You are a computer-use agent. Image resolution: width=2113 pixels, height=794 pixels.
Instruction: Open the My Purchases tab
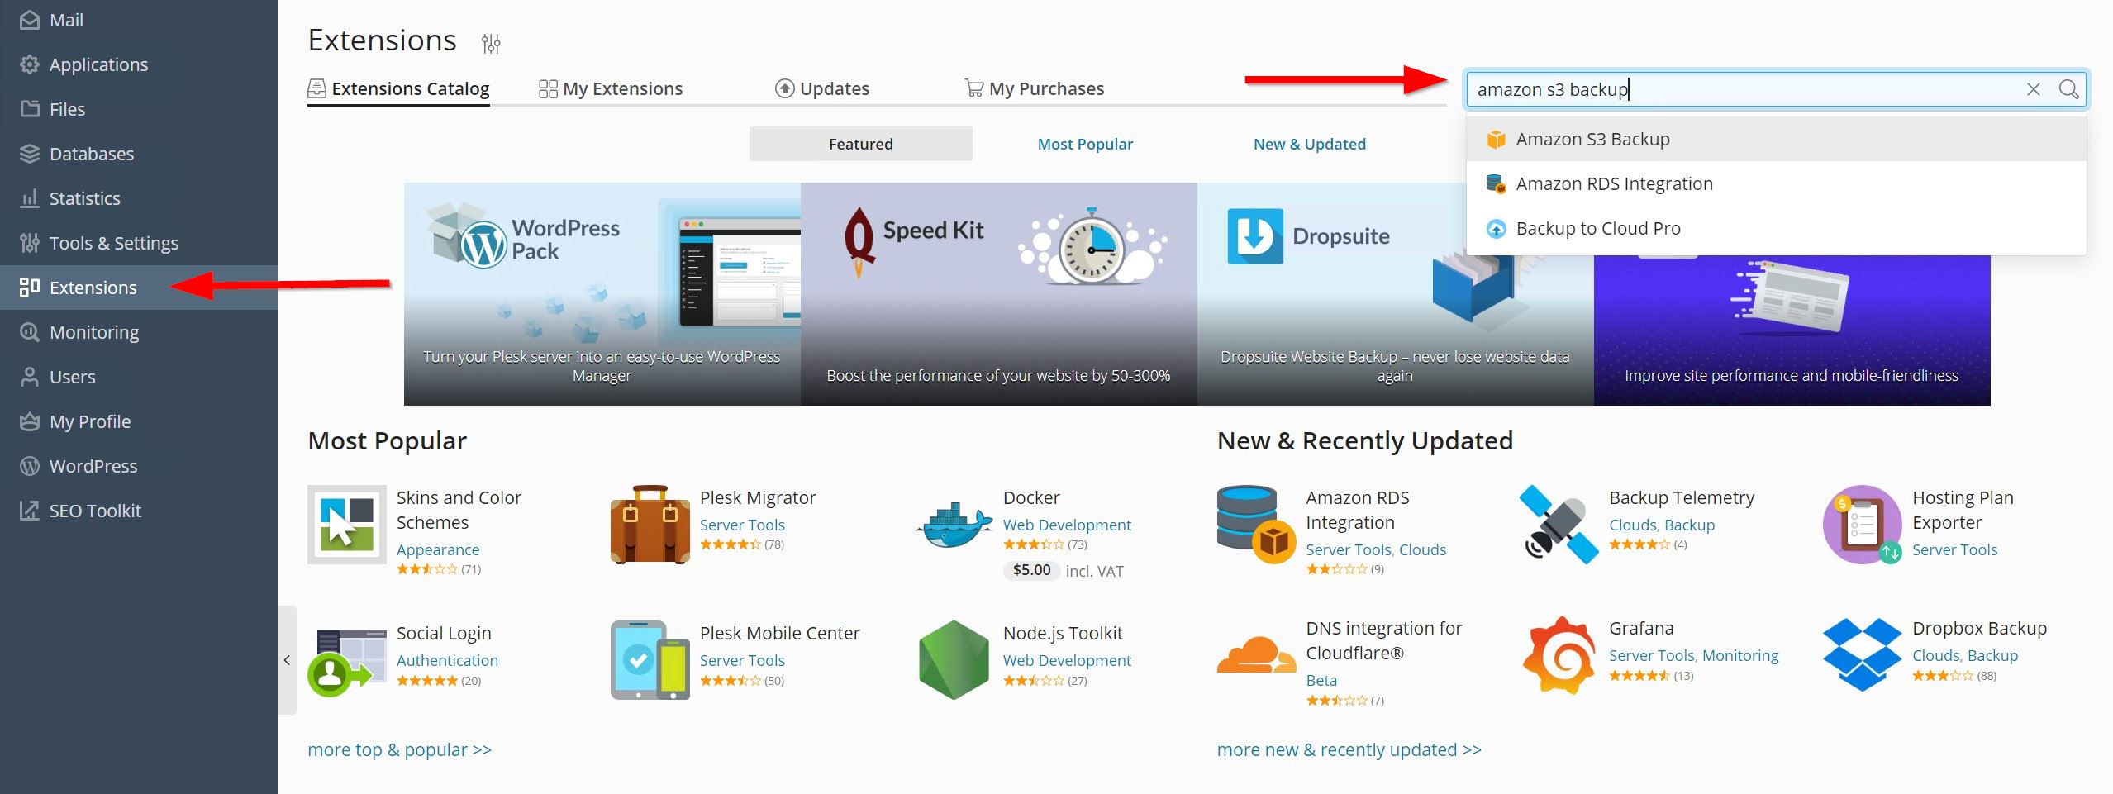click(x=1035, y=88)
